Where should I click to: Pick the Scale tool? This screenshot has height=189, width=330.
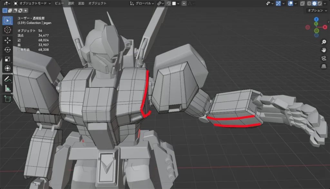click(x=7, y=59)
